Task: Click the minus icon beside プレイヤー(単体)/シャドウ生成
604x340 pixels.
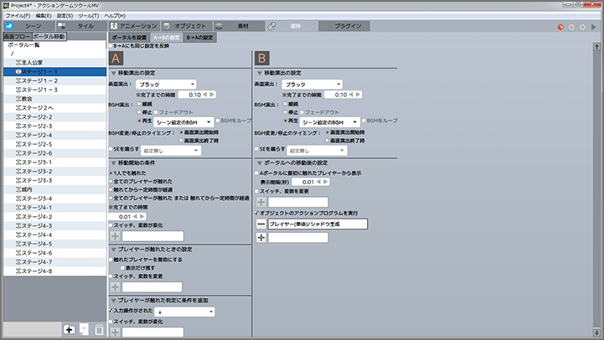Action: (x=261, y=224)
